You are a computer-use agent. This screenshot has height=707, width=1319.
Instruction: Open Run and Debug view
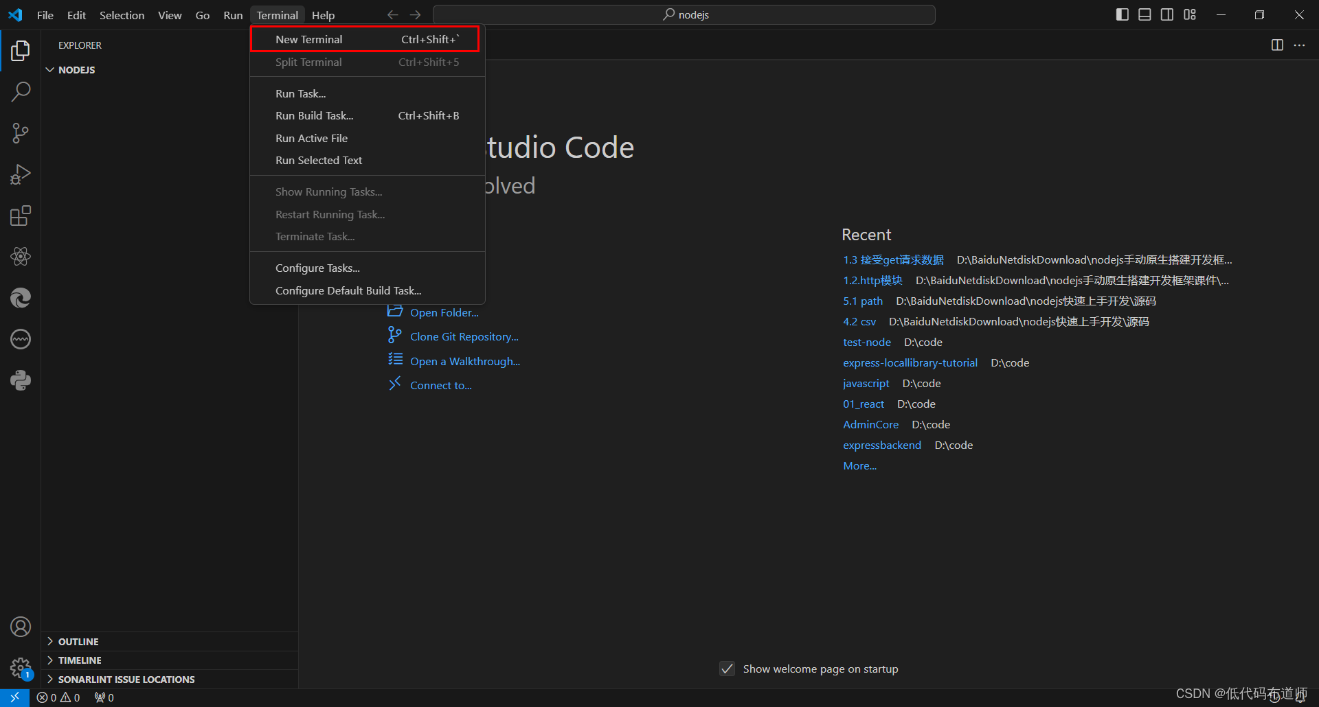pos(21,174)
